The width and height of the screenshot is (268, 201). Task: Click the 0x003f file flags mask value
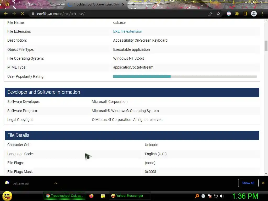coord(150,172)
